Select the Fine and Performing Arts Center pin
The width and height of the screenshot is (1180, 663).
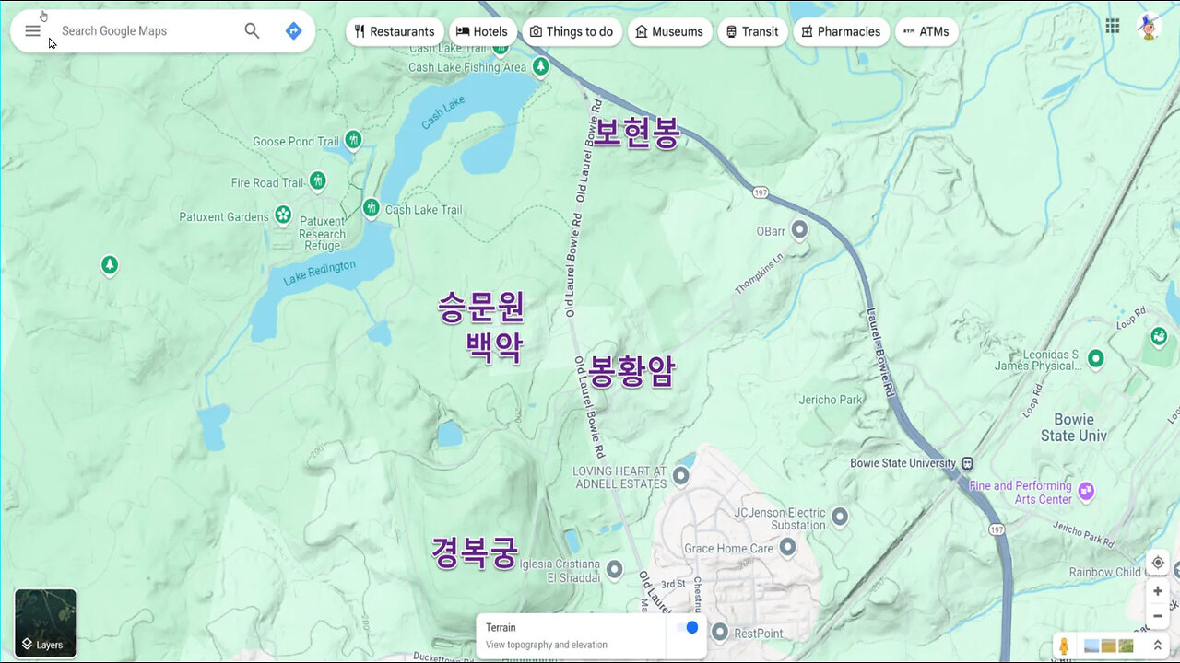[x=1086, y=490]
